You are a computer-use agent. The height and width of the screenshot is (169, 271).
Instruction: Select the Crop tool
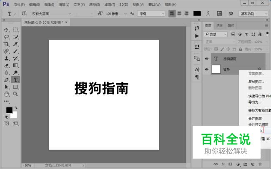(6, 44)
